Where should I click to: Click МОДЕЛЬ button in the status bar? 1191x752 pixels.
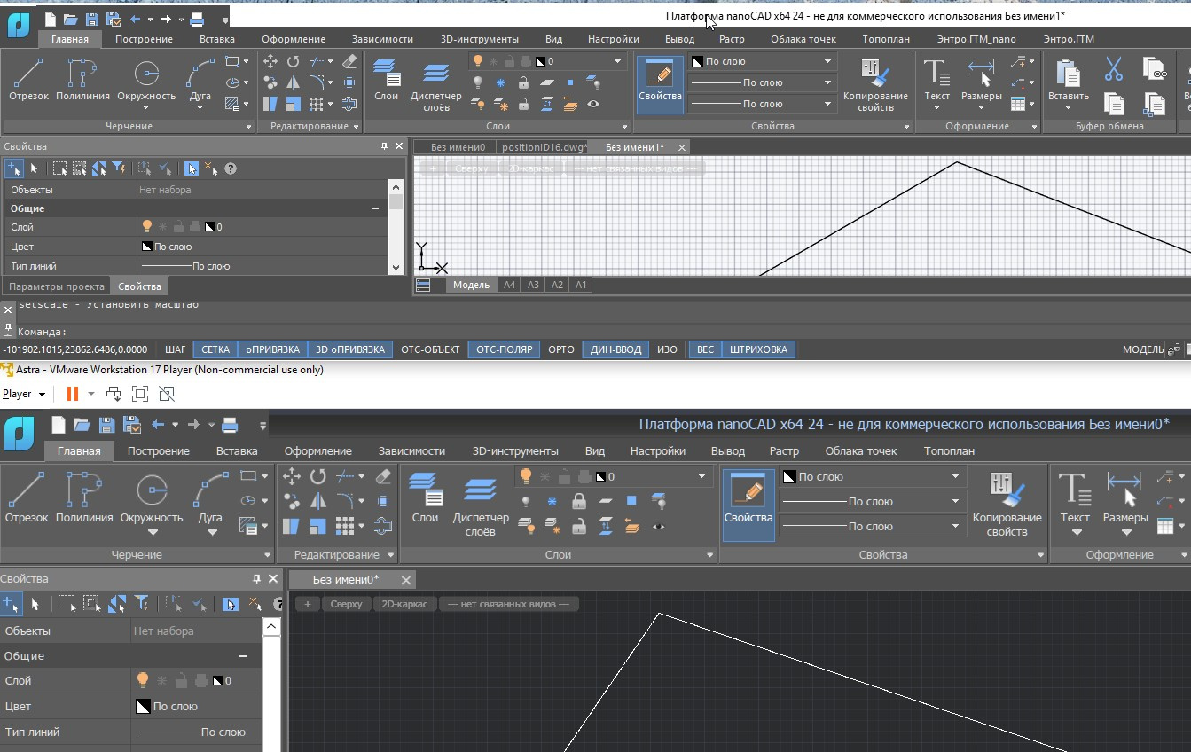pos(1142,349)
